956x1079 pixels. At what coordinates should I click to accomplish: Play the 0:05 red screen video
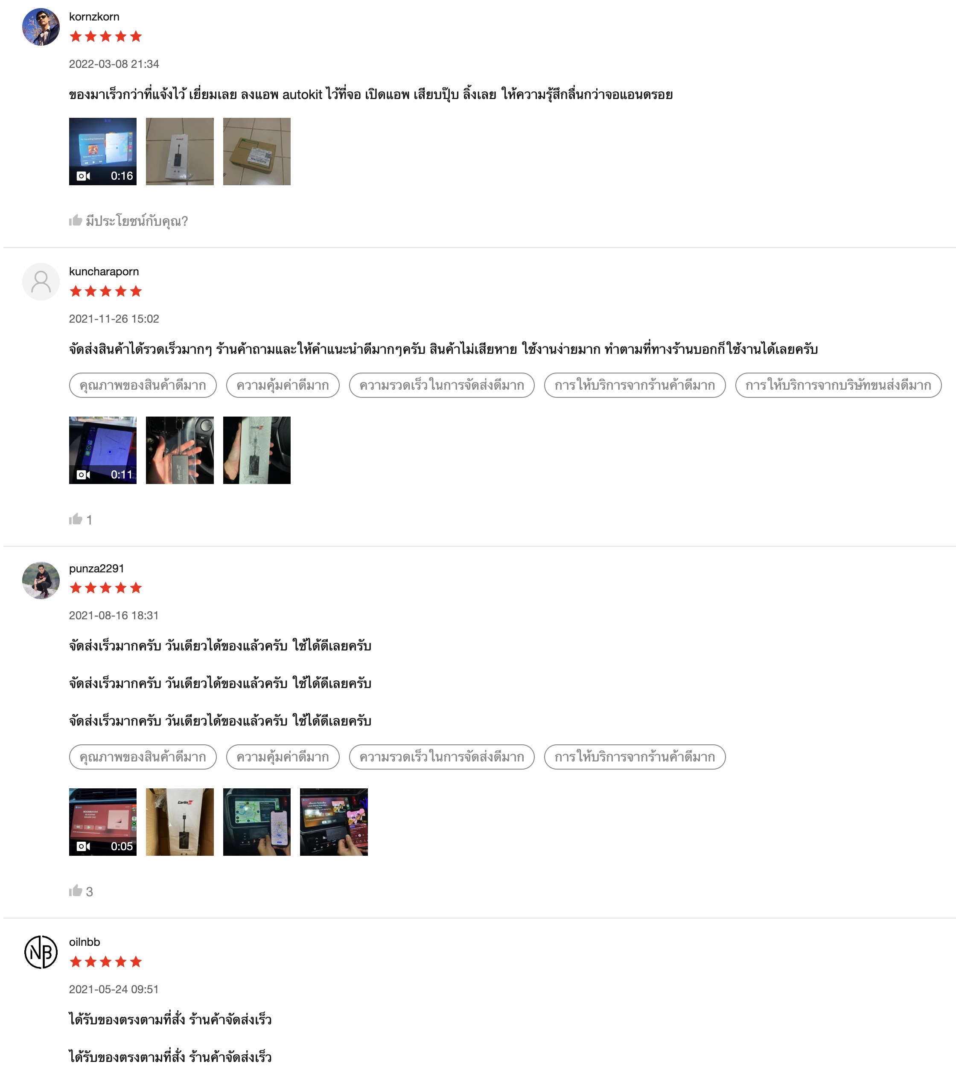[x=103, y=822]
